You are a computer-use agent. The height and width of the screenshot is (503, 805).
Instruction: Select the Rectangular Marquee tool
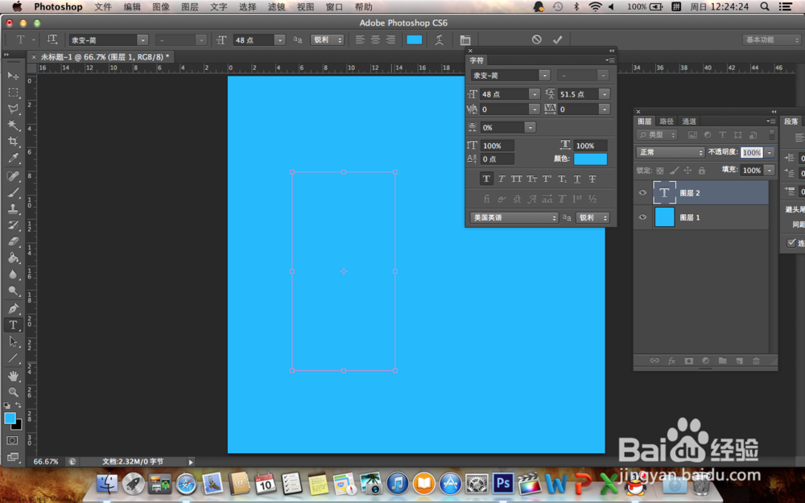click(13, 93)
